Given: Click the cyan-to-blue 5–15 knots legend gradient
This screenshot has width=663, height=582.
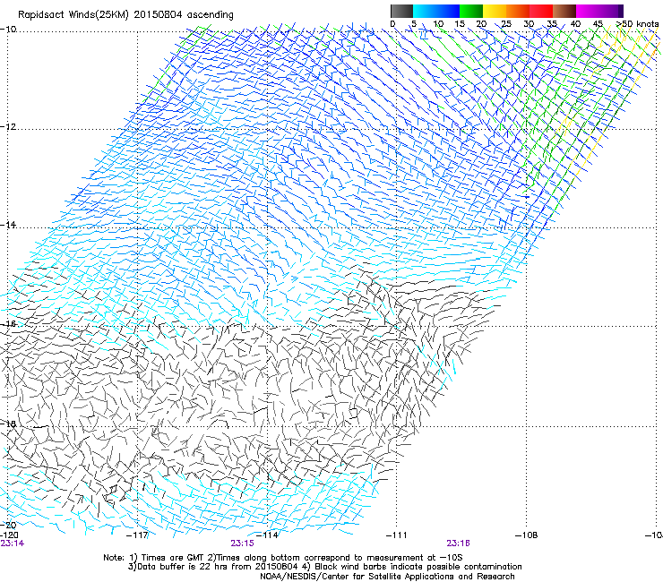Looking at the screenshot, I should point(436,11).
